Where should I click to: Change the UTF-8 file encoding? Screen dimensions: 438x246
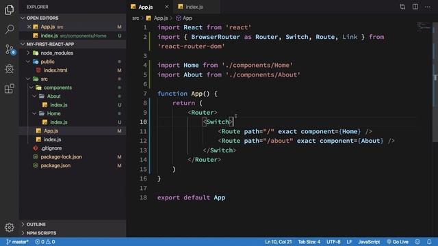pyautogui.click(x=333, y=242)
